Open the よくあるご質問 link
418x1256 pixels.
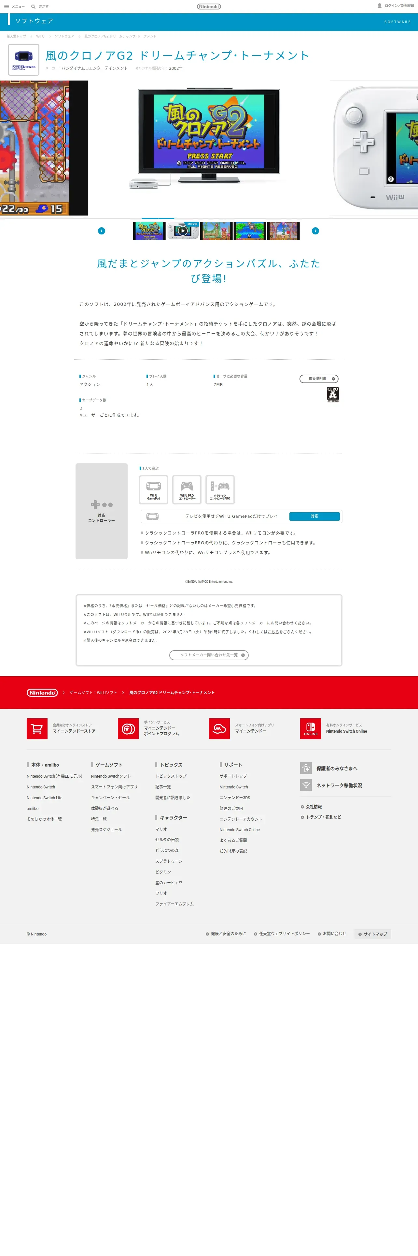pyautogui.click(x=233, y=840)
